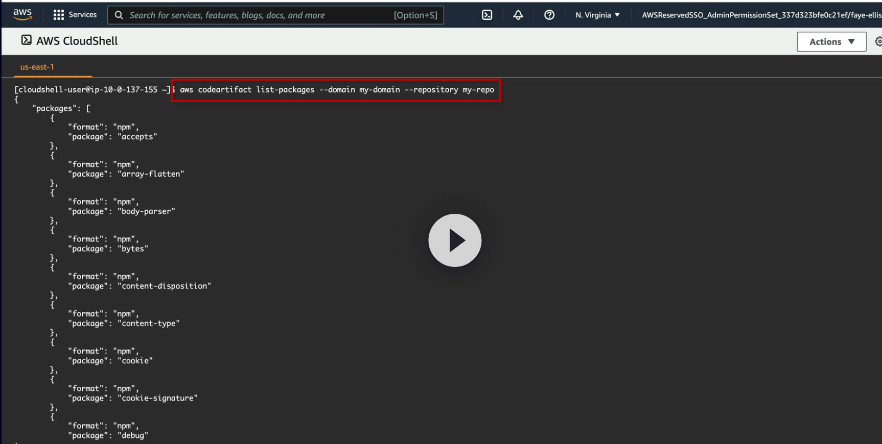Viewport: 882px width, 444px height.
Task: Focus the search services input field
Action: 276,15
